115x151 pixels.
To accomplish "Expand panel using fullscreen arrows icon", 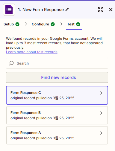I will pyautogui.click(x=101, y=10).
